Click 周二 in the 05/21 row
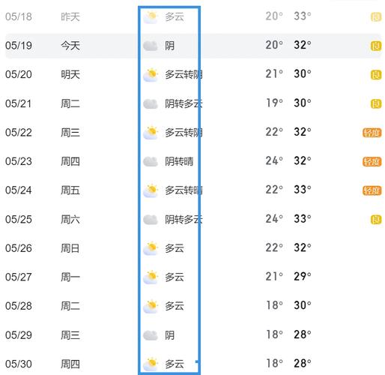The image size is (385, 375). pyautogui.click(x=70, y=103)
